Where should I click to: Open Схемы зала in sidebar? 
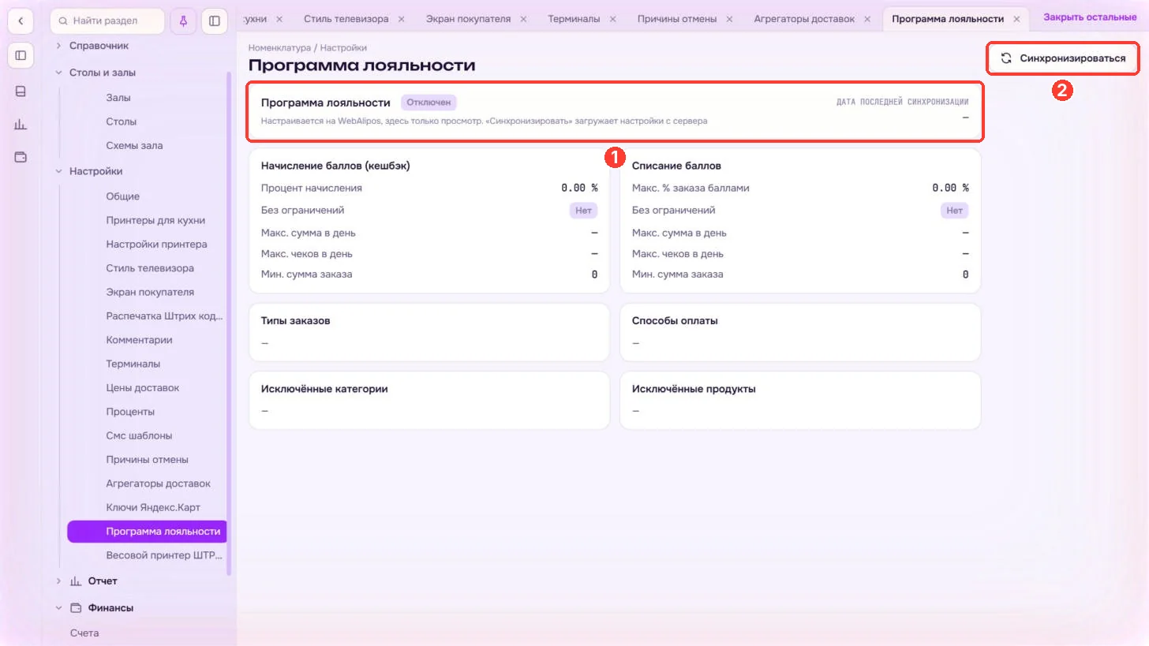pyautogui.click(x=134, y=146)
